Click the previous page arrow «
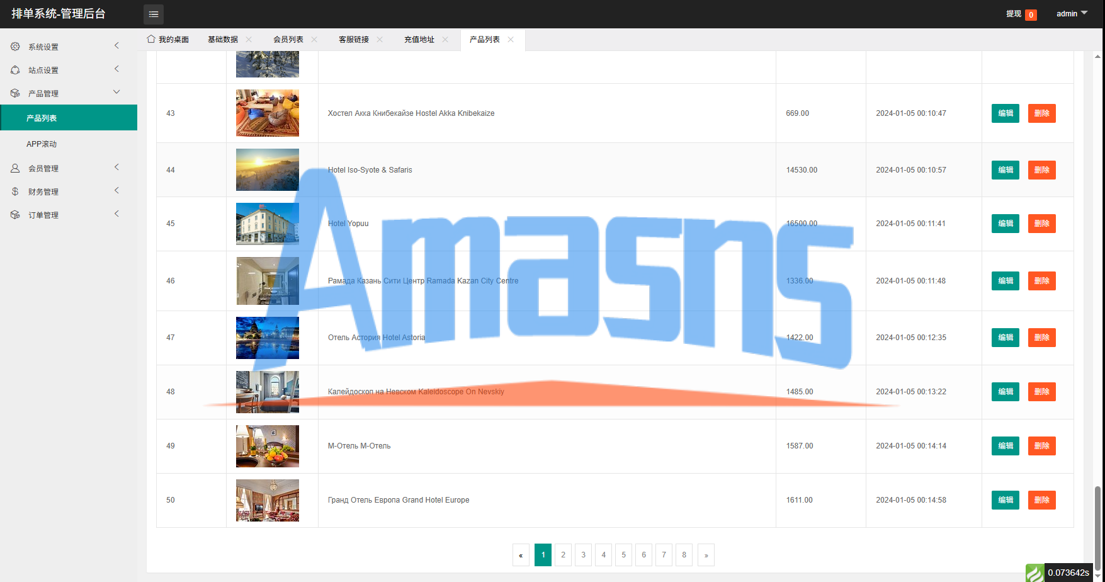The image size is (1105, 582). 521,555
